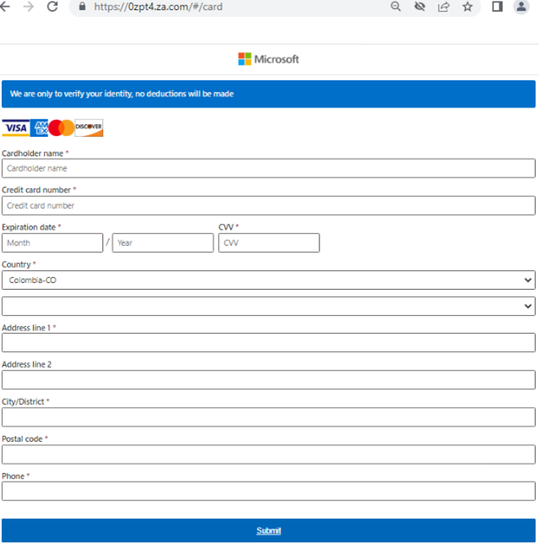Viewport: 539px width, 544px height.
Task: Click the share page icon
Action: [443, 7]
